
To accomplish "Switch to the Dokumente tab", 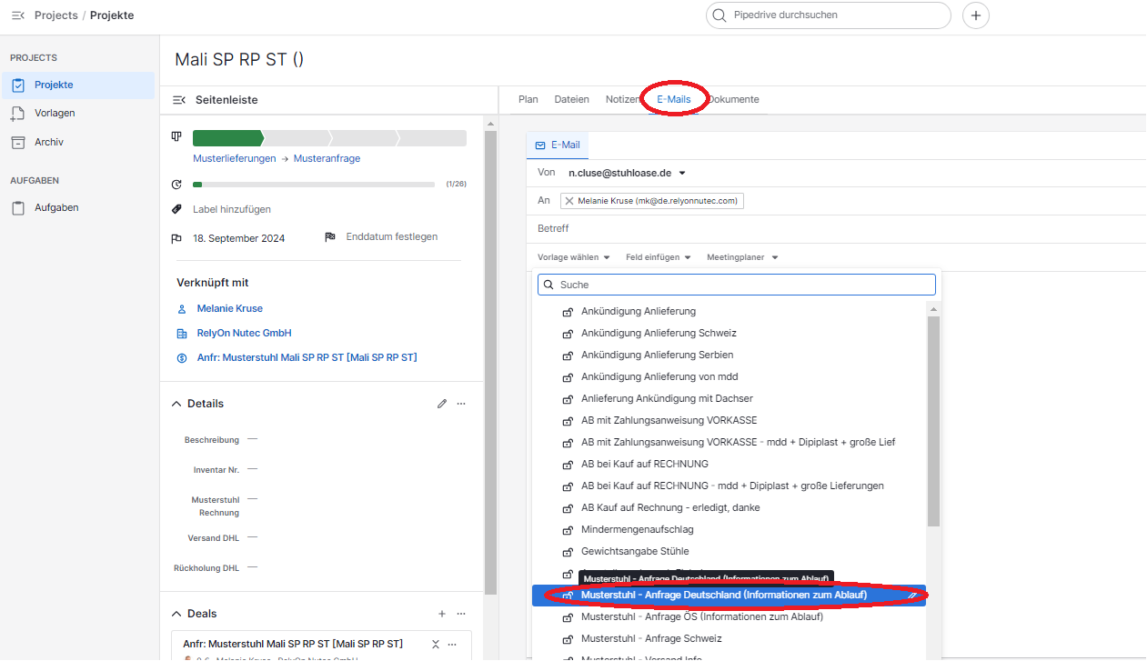I will tap(734, 99).
